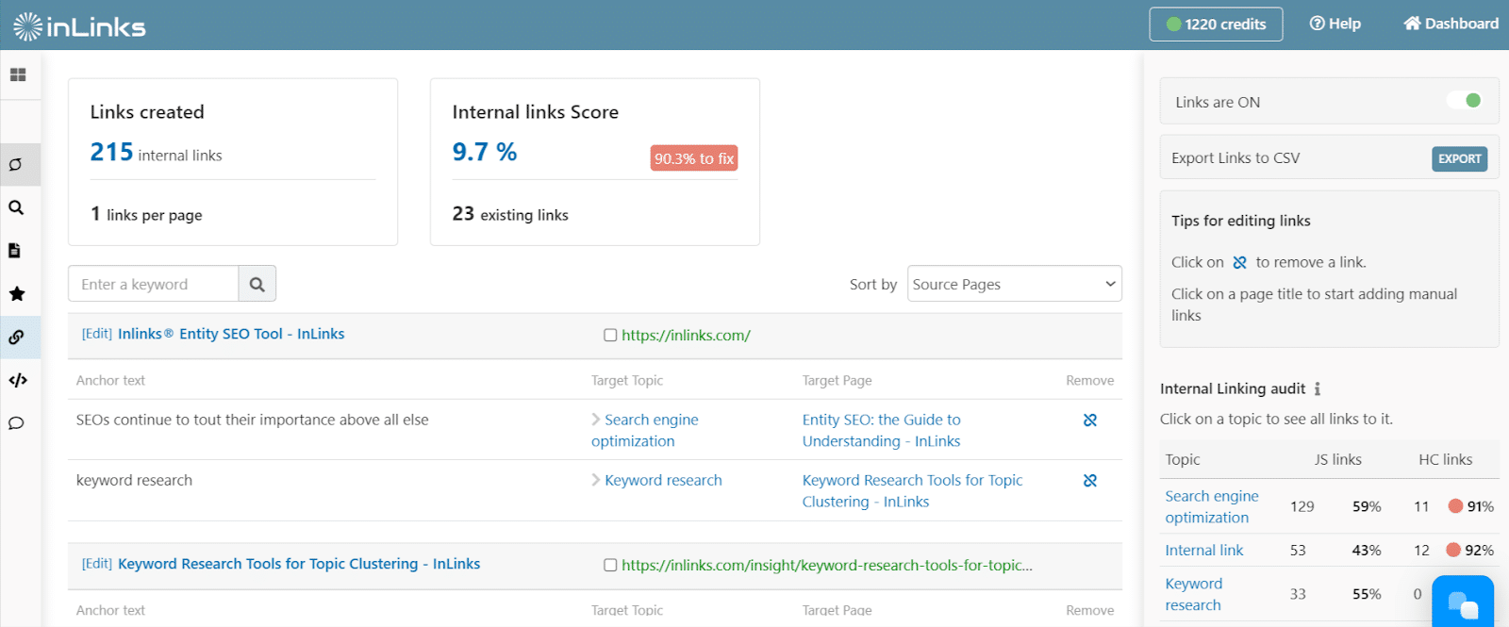Open the chat widget bubble
This screenshot has height=627, width=1509.
click(1463, 603)
